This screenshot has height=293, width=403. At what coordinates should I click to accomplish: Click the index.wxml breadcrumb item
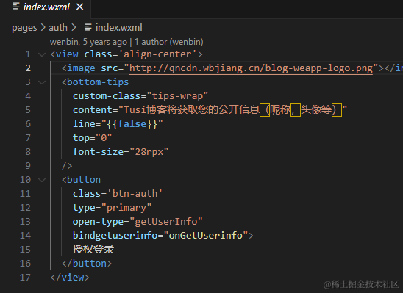(118, 27)
